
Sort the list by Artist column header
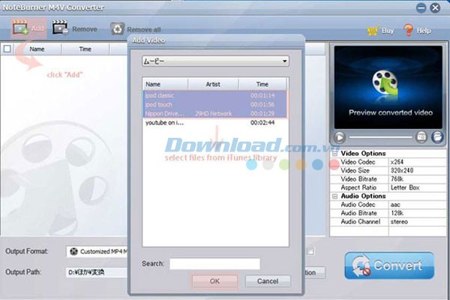(x=211, y=85)
